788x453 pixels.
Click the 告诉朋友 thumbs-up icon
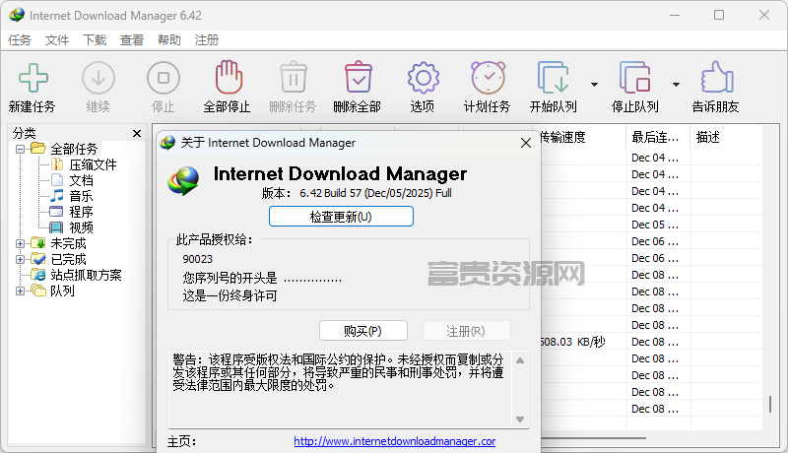click(x=717, y=77)
